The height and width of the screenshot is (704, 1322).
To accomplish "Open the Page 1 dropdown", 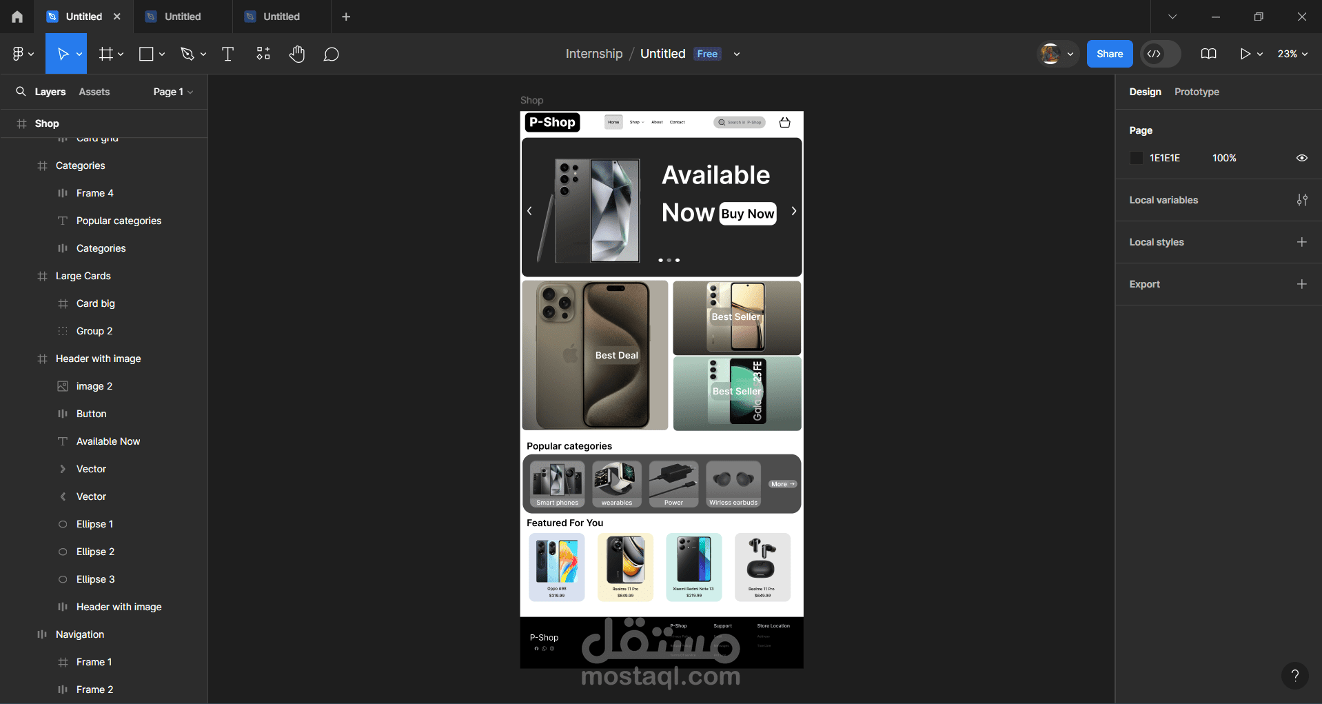I will [x=173, y=92].
